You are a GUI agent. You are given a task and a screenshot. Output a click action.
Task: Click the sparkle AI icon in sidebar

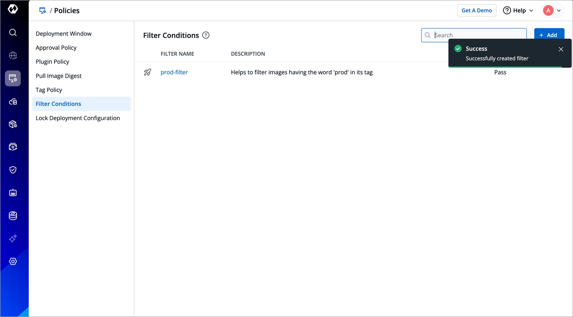[13, 239]
